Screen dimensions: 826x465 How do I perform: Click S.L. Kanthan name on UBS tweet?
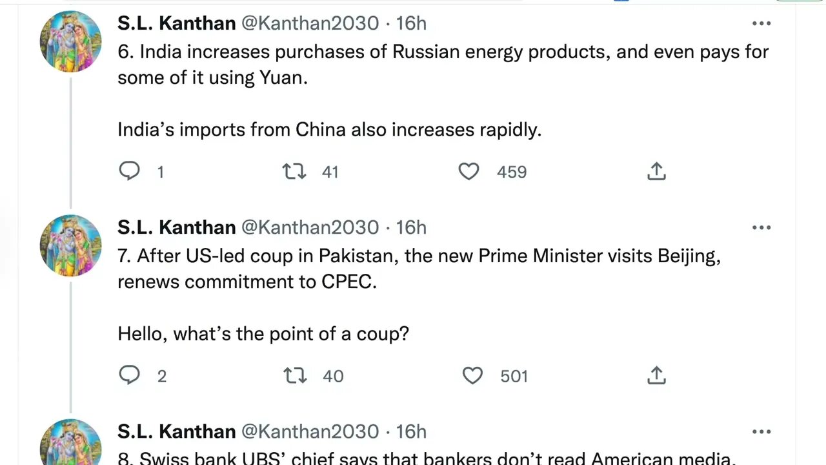tap(176, 432)
